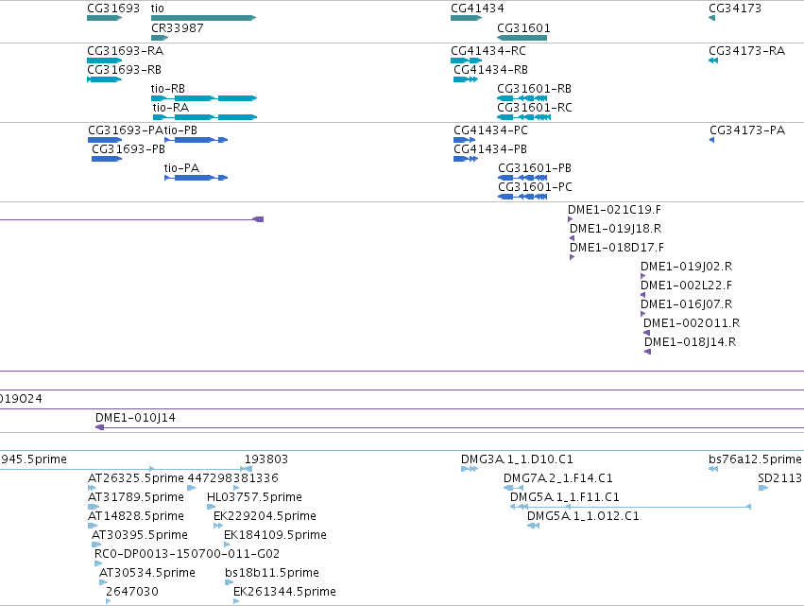The width and height of the screenshot is (804, 606).
Task: Select transcript CG41434-RC
Action: coord(488,51)
